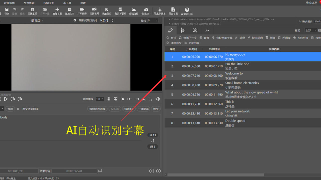Add a subtitle with 追加字幕

(x=57, y=11)
